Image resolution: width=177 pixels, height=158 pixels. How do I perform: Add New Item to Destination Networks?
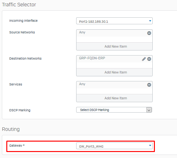(114, 72)
